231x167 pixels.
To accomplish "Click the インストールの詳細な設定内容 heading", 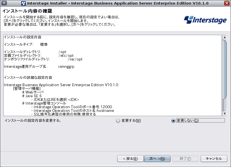I will pyautogui.click(x=28, y=78).
